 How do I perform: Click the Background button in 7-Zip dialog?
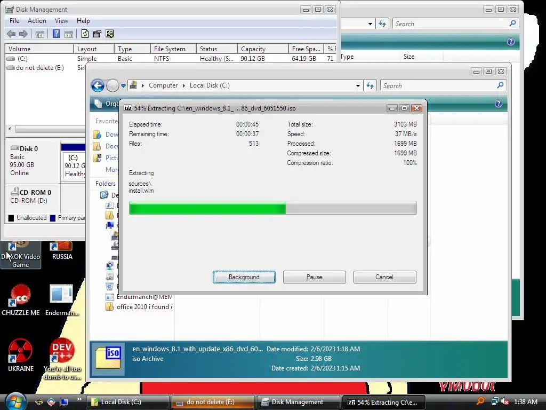pyautogui.click(x=244, y=277)
